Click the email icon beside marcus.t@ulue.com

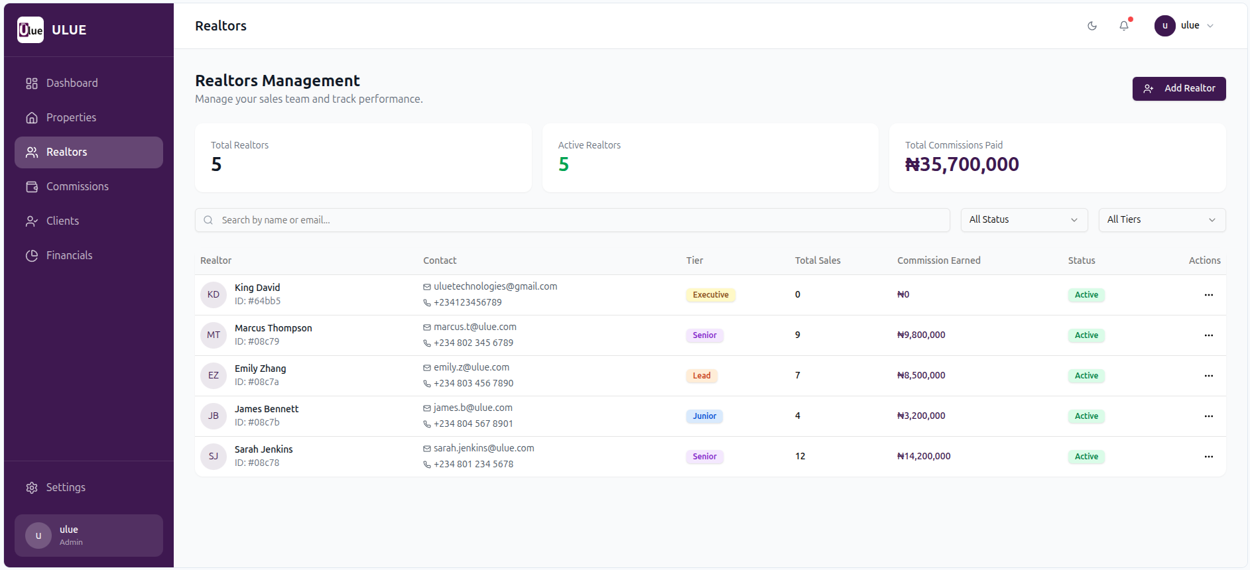427,327
